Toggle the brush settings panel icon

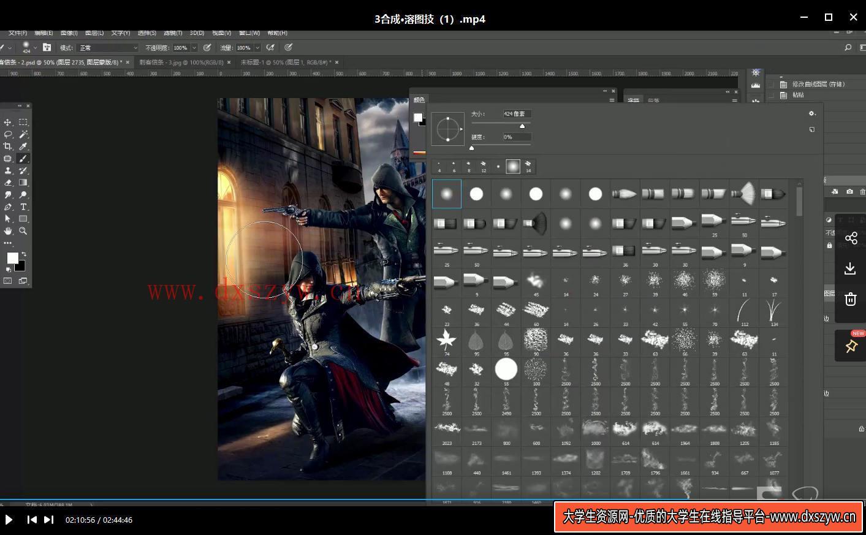(47, 47)
